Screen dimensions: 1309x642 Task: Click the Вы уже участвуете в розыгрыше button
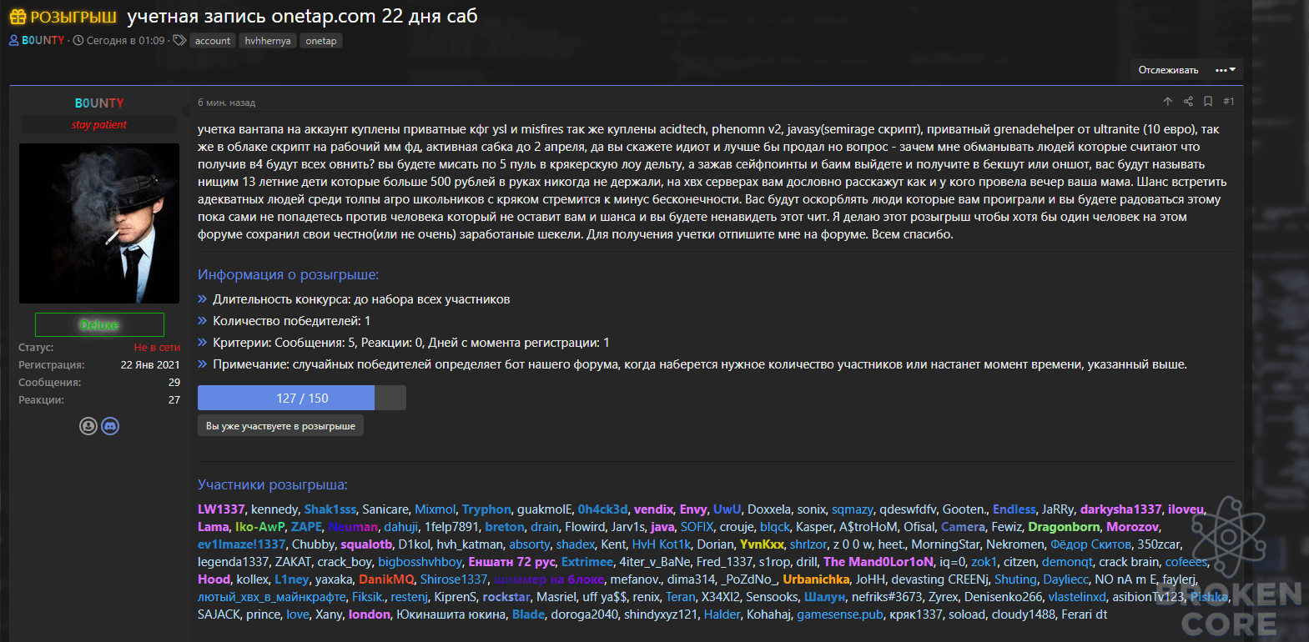pyautogui.click(x=280, y=426)
